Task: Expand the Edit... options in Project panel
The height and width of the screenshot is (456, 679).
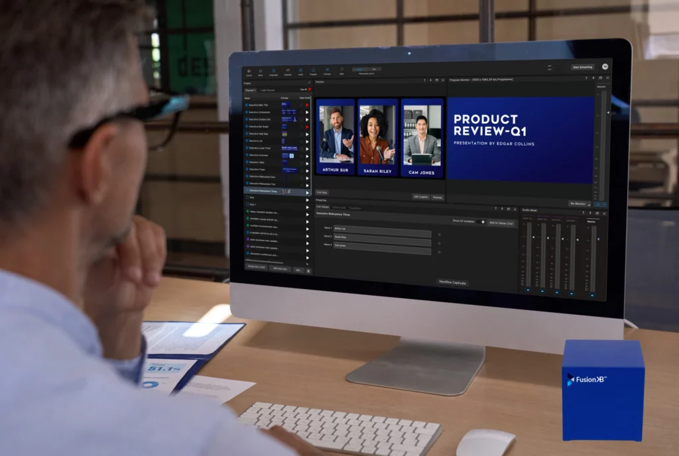Action: tap(298, 270)
